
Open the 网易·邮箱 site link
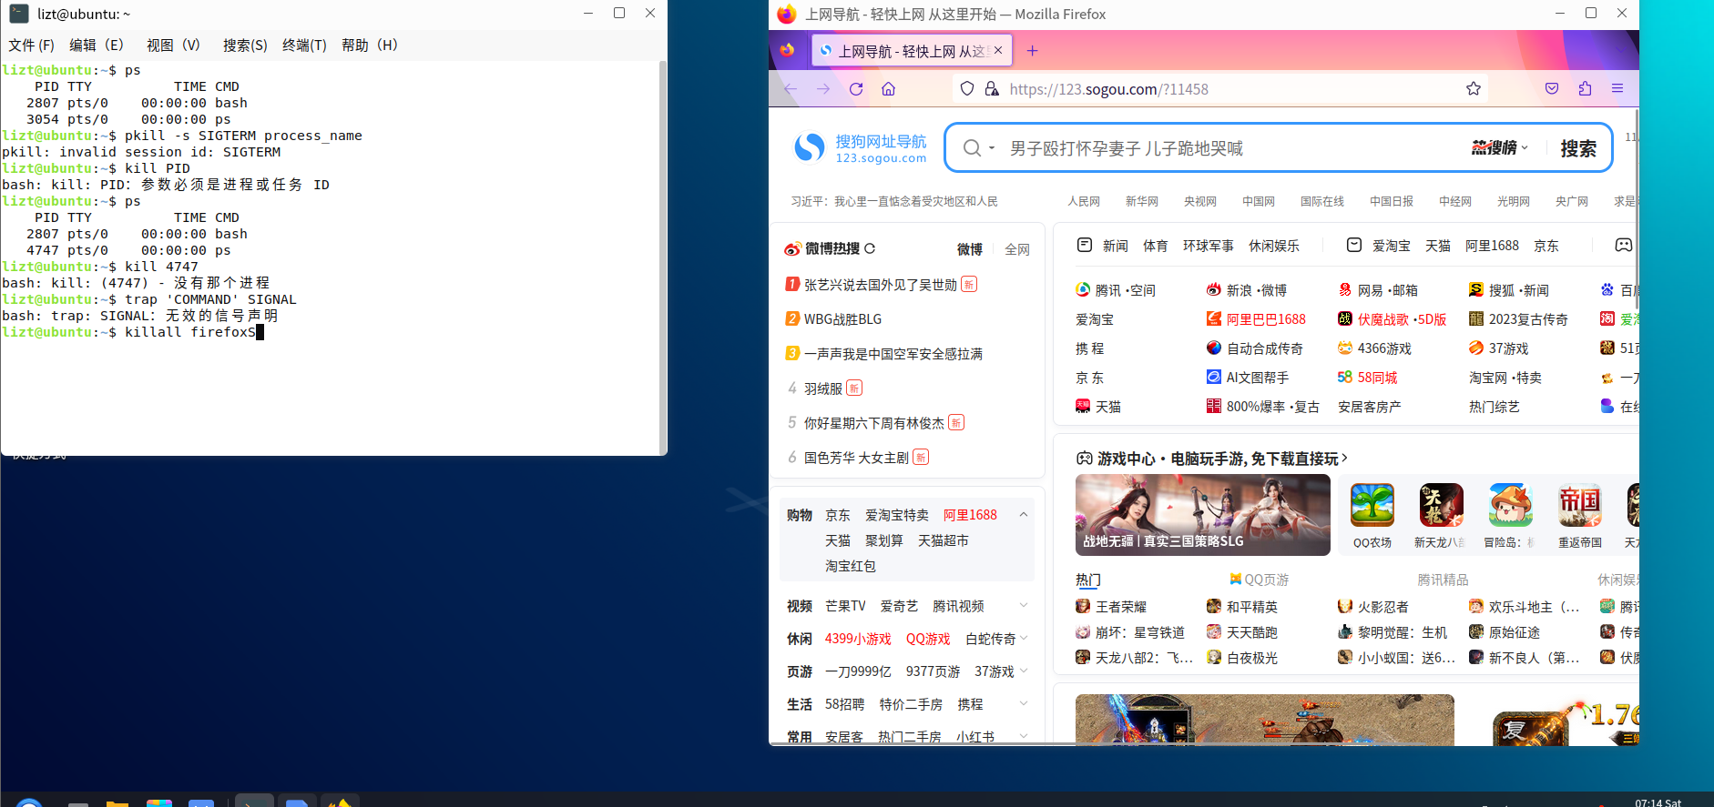point(1378,290)
